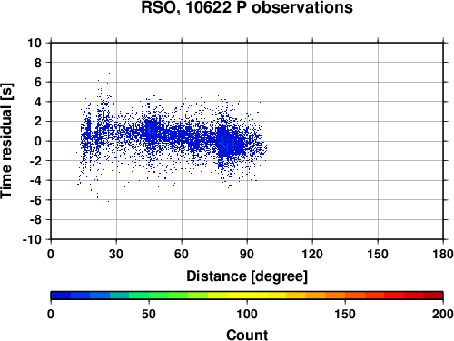Screen dimensions: 454x341
Task: Click the "Count" colorbar label
Action: 247,335
